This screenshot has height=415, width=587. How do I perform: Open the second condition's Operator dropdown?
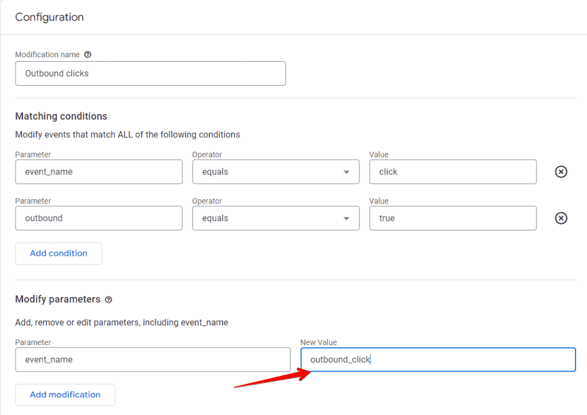(x=275, y=218)
